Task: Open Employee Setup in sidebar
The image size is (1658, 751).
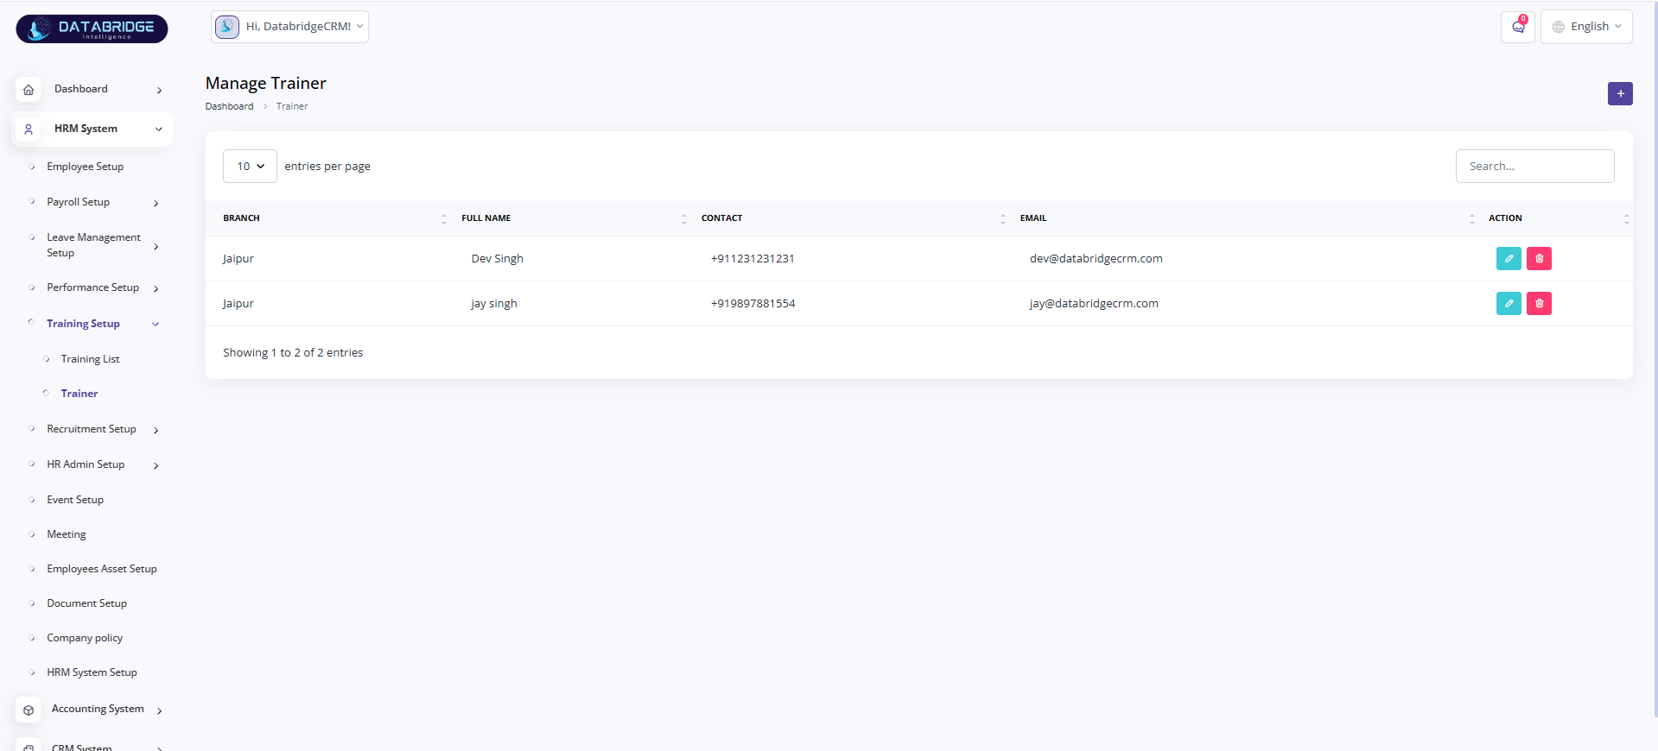Action: [x=85, y=167]
